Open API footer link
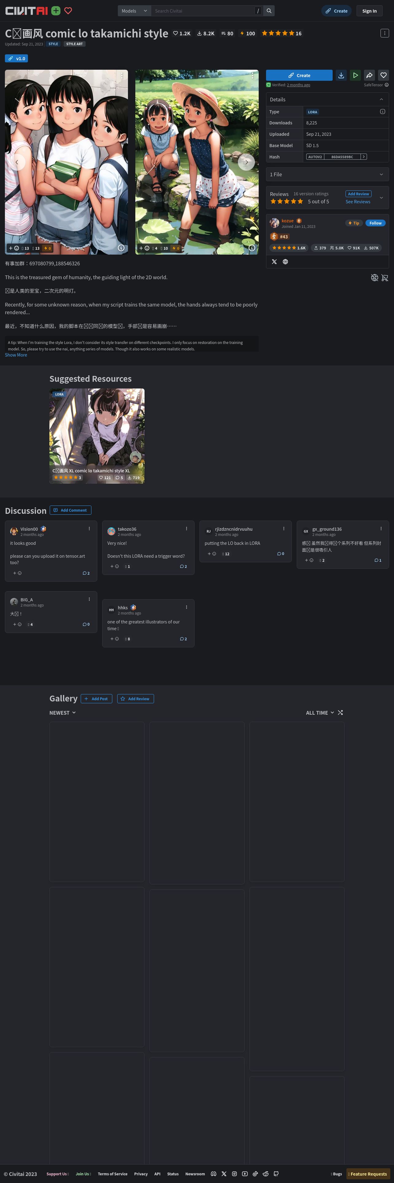This screenshot has height=1183, width=394. pyautogui.click(x=157, y=1174)
